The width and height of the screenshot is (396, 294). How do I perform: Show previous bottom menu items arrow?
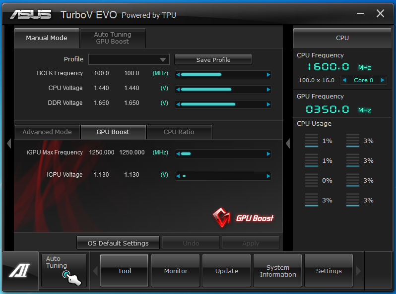(x=95, y=271)
